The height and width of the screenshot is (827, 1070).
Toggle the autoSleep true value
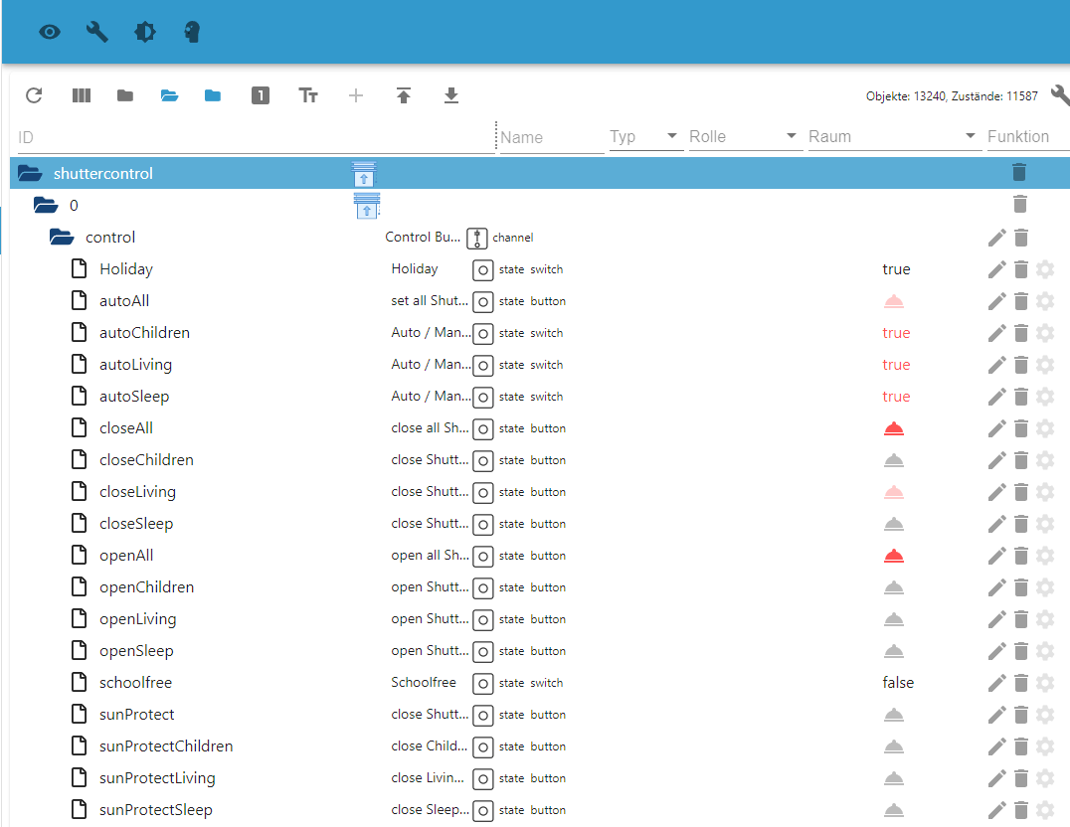coord(896,397)
